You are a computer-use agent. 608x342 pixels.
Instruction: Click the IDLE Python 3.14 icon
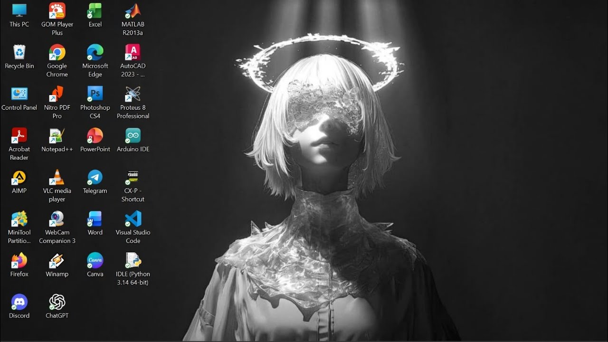click(x=133, y=260)
